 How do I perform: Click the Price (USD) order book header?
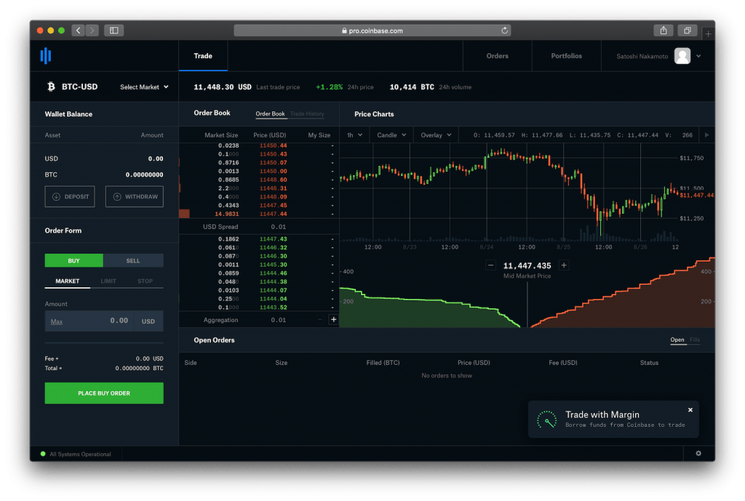pos(269,135)
